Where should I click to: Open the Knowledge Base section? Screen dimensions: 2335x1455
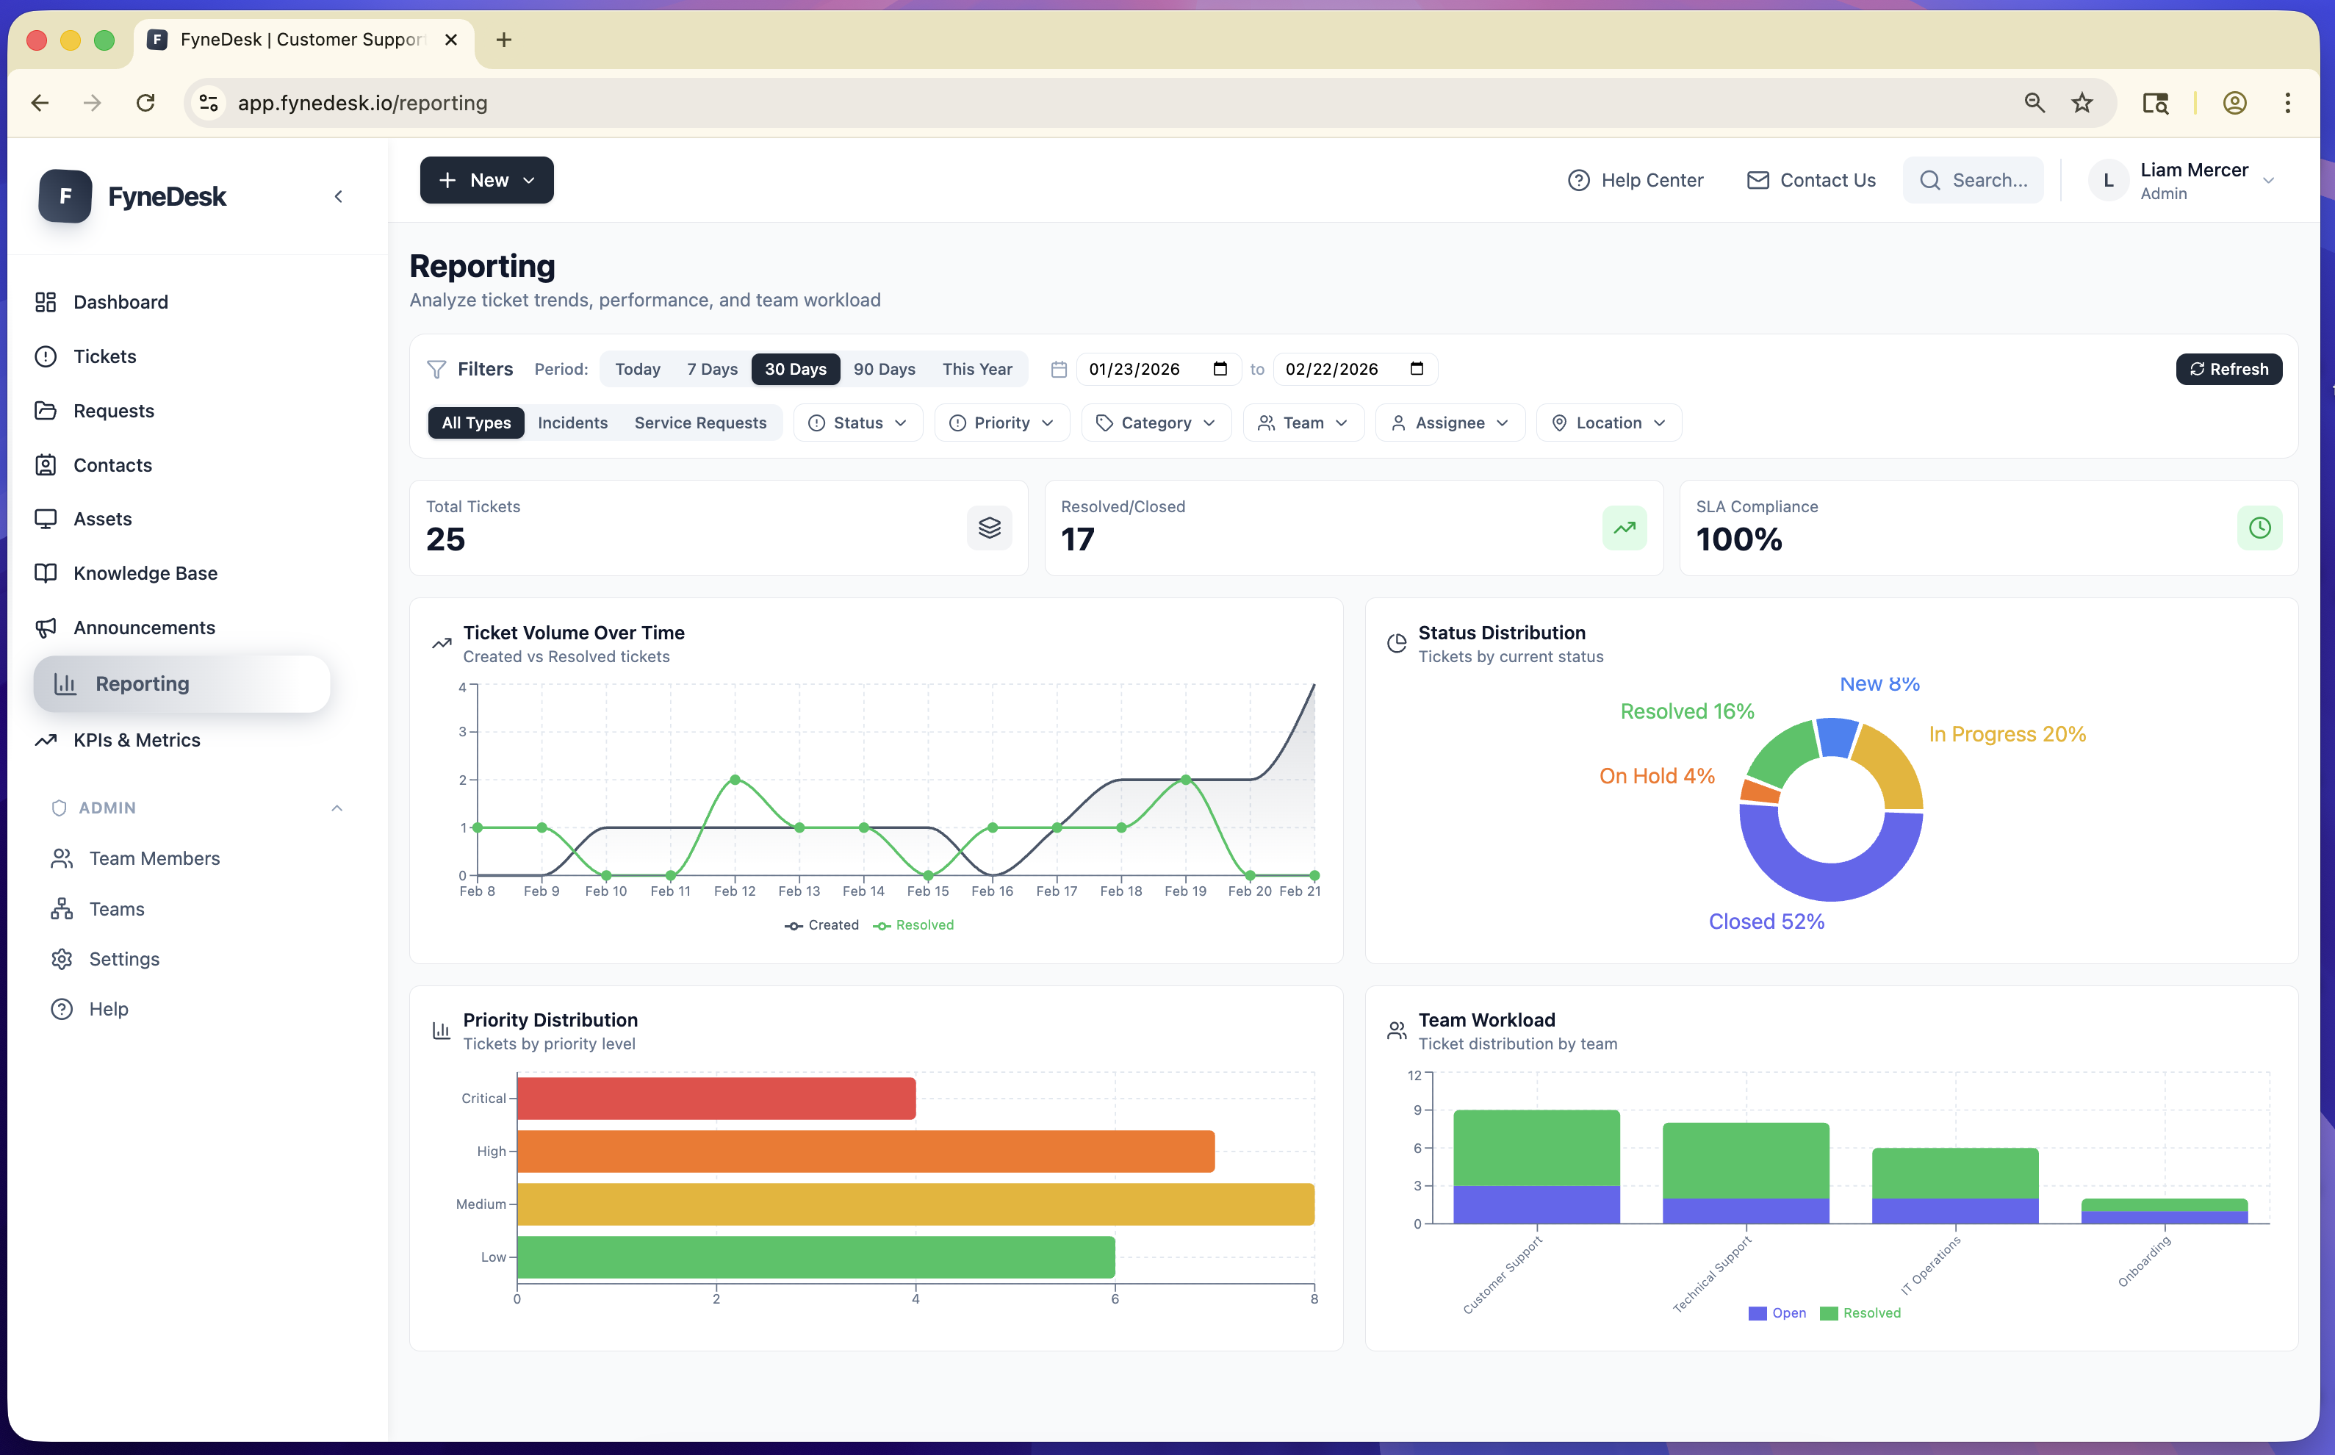[145, 572]
